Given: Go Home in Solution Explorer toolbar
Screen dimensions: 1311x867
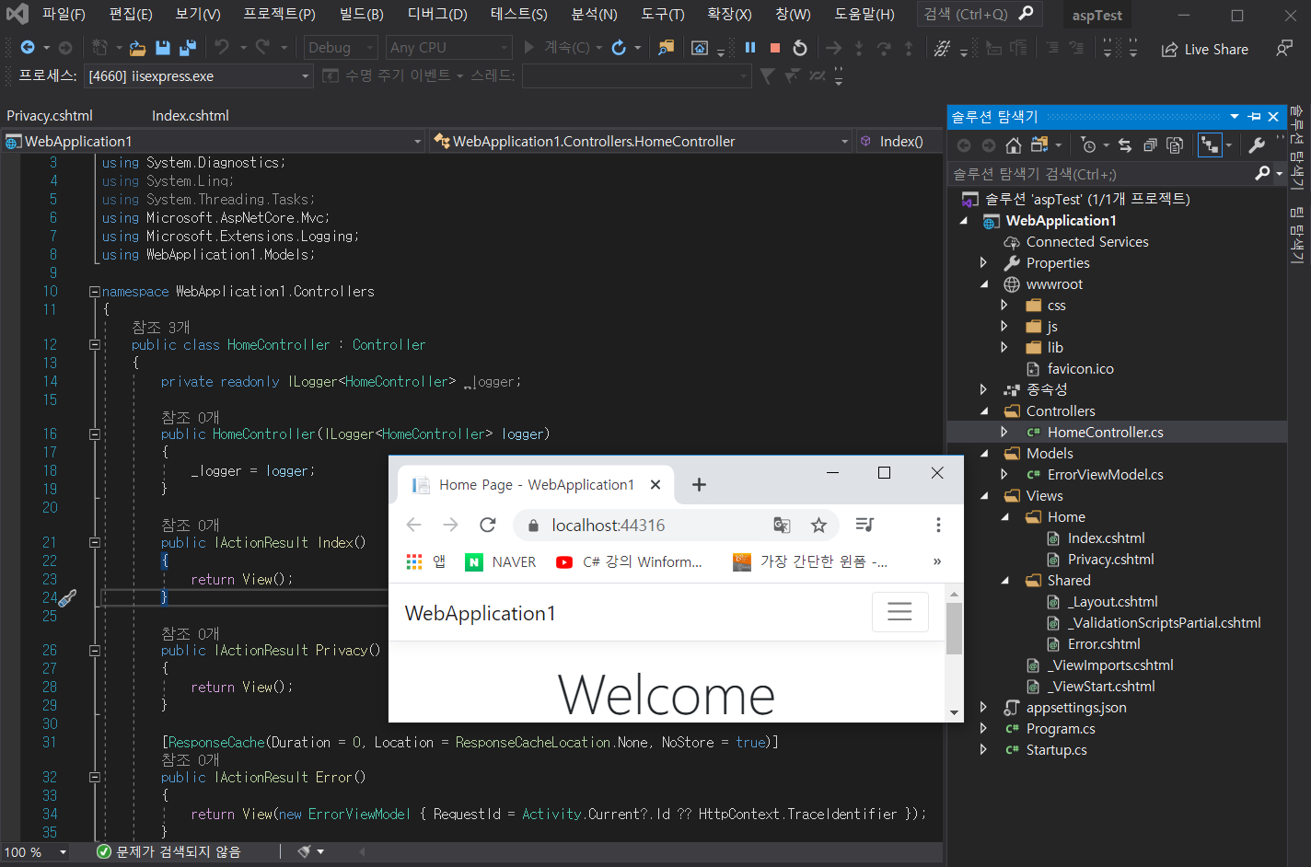Looking at the screenshot, I should [1013, 145].
